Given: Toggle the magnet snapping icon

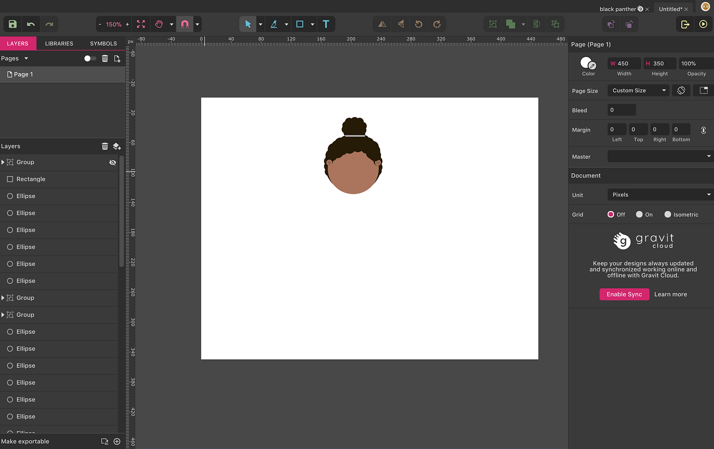Looking at the screenshot, I should (185, 24).
